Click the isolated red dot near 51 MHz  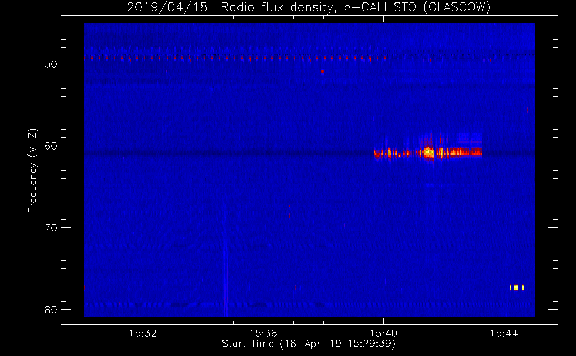pyautogui.click(x=322, y=72)
